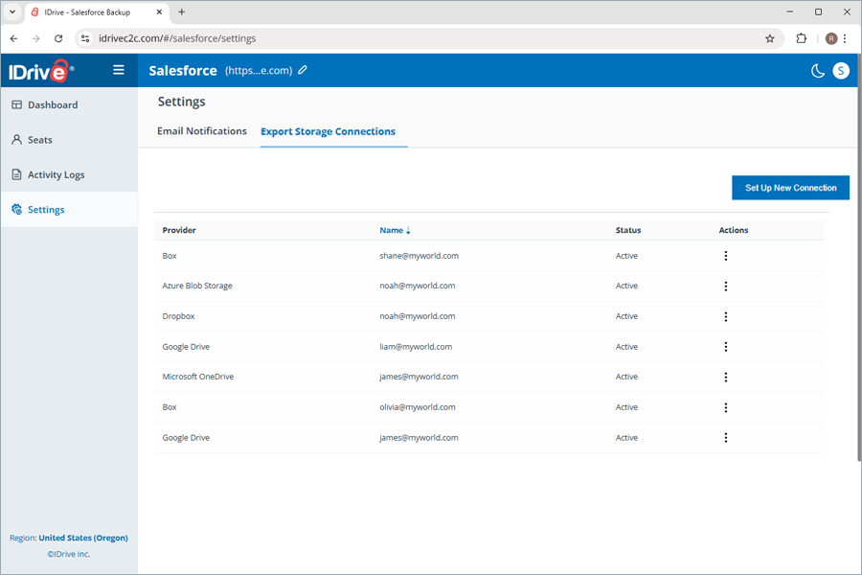Select the Export Storage Connections tab
The height and width of the screenshot is (575, 862).
(x=328, y=131)
